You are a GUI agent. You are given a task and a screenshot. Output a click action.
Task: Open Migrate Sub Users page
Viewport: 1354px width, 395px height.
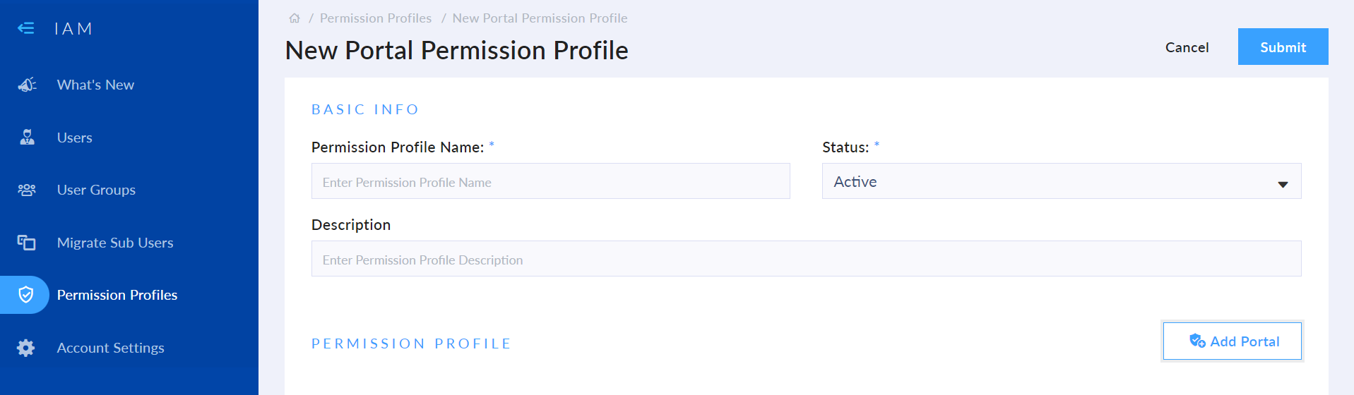click(115, 243)
